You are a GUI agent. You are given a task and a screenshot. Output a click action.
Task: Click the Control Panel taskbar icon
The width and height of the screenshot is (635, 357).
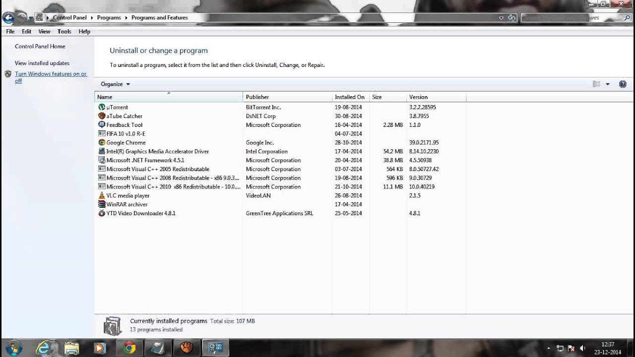click(x=215, y=348)
